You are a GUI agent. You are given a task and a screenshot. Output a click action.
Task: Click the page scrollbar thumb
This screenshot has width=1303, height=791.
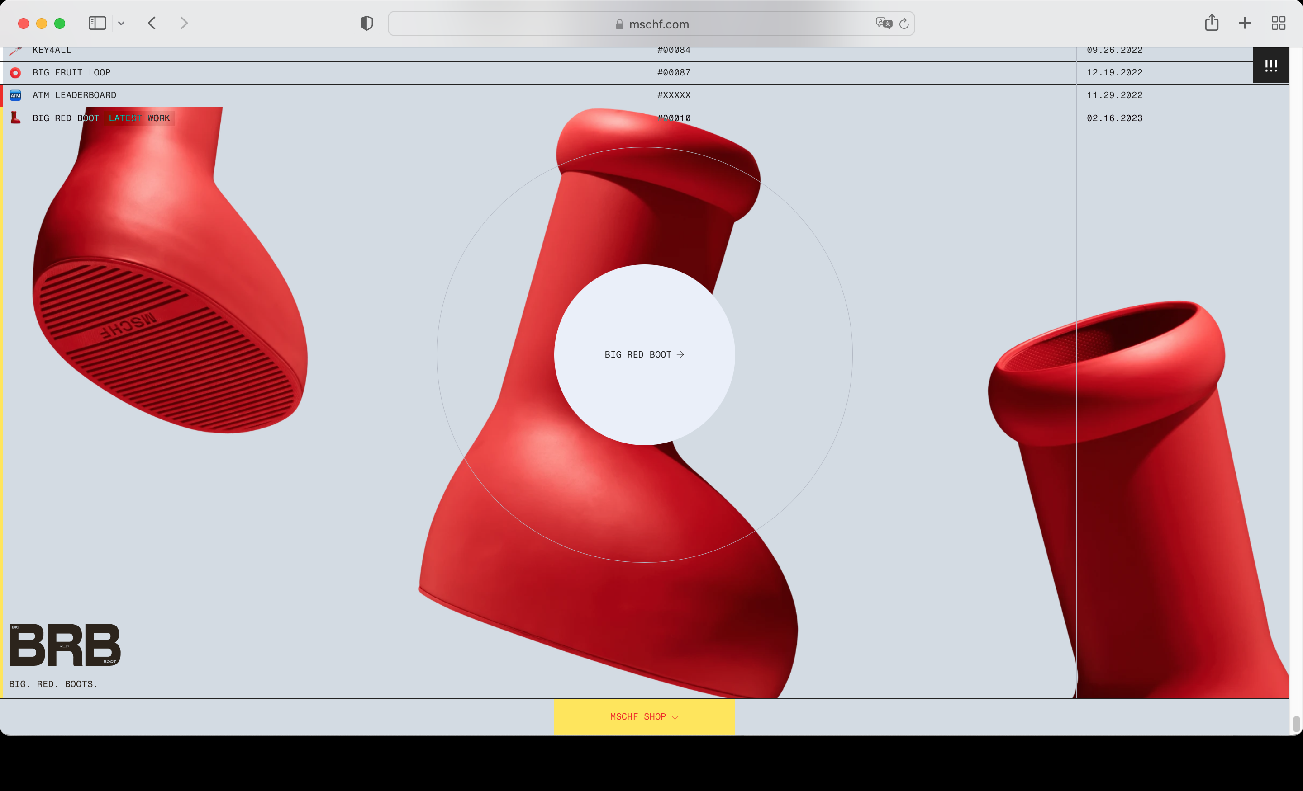1296,723
